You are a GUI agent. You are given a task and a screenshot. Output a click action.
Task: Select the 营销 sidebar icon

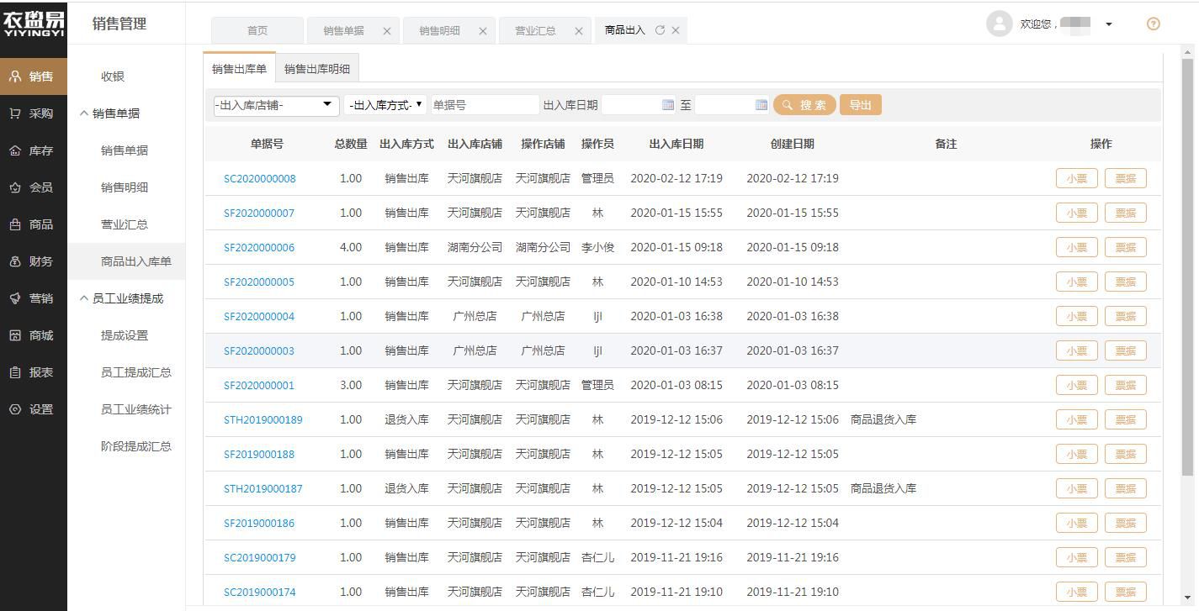[34, 298]
